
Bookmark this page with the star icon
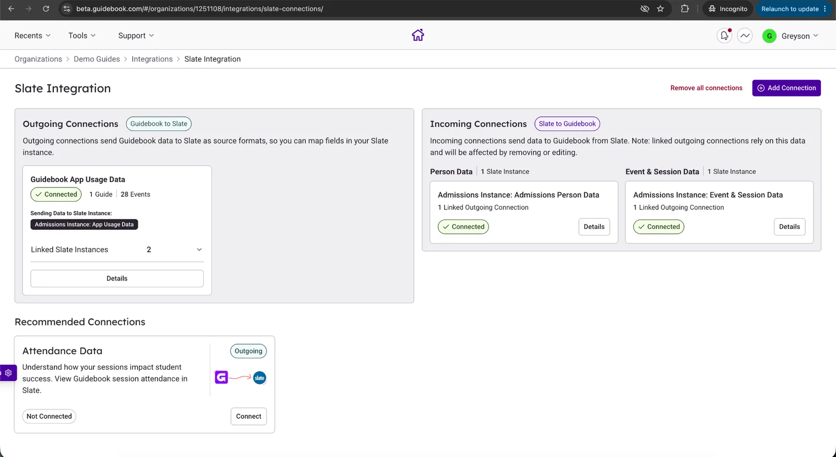point(660,9)
